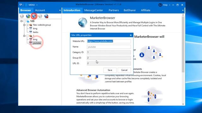Open the right panel tab overflow arrow
202x113 pixels.
pyautogui.click(x=183, y=10)
